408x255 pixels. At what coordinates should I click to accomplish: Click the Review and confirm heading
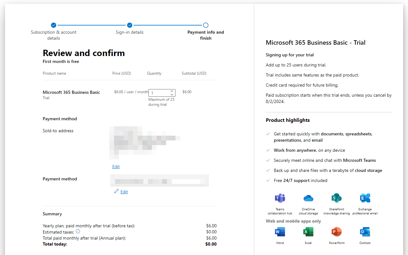84,53
